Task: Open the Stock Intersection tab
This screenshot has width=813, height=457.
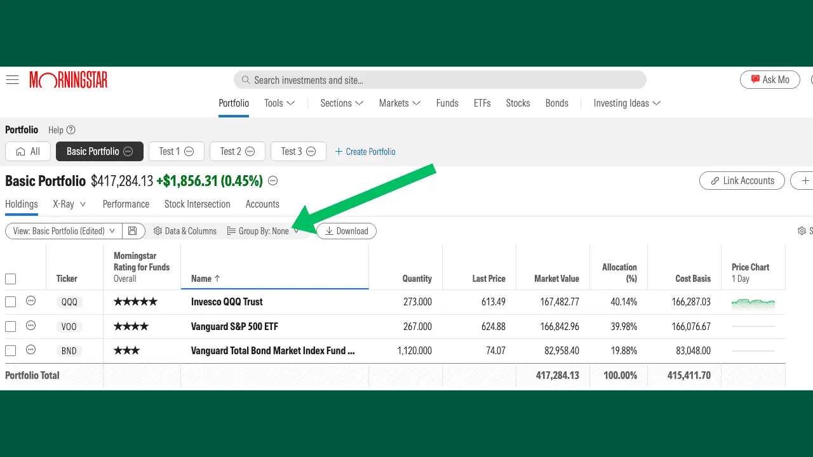Action: pyautogui.click(x=197, y=204)
